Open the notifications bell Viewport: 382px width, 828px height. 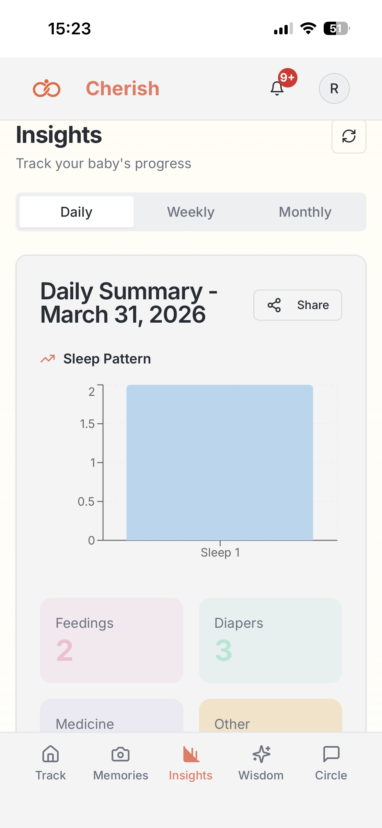coord(277,88)
